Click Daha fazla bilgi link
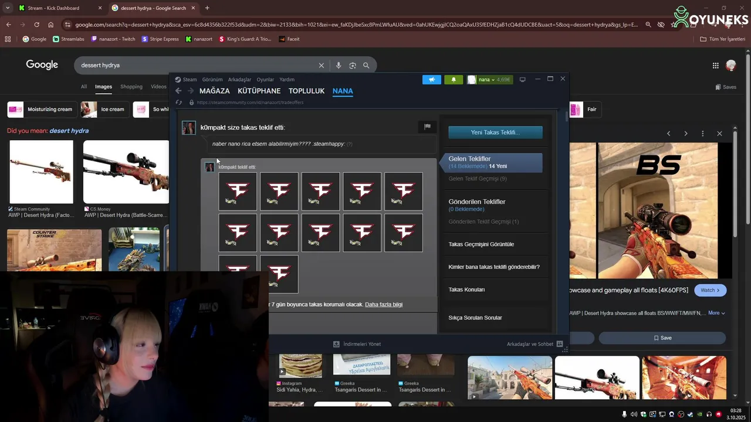Viewport: 751px width, 422px height. coord(384,305)
